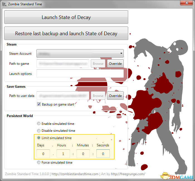Toggle Backup on game start checkbox

pyautogui.click(x=39, y=104)
